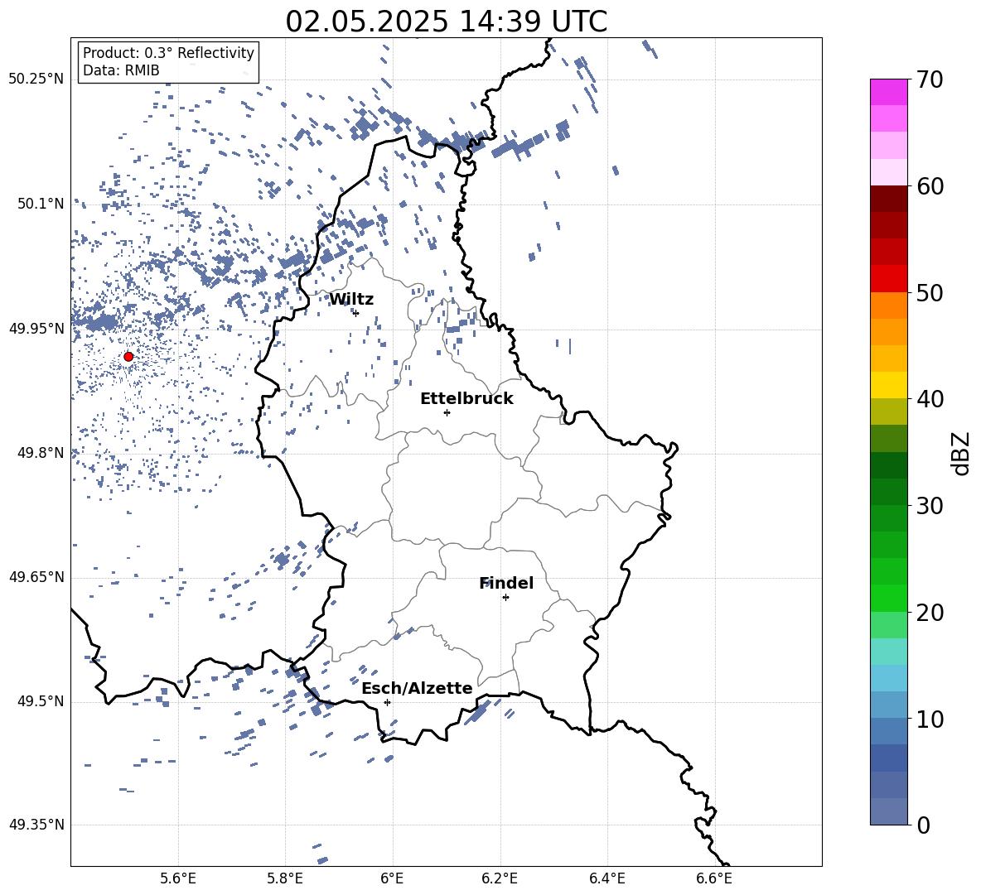Viewport: 981px width, 895px height.
Task: Click the "Data: RMIB" text
Action: [x=121, y=70]
